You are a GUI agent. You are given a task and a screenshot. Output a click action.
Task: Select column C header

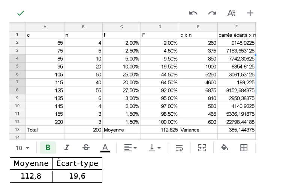[x=121, y=27]
